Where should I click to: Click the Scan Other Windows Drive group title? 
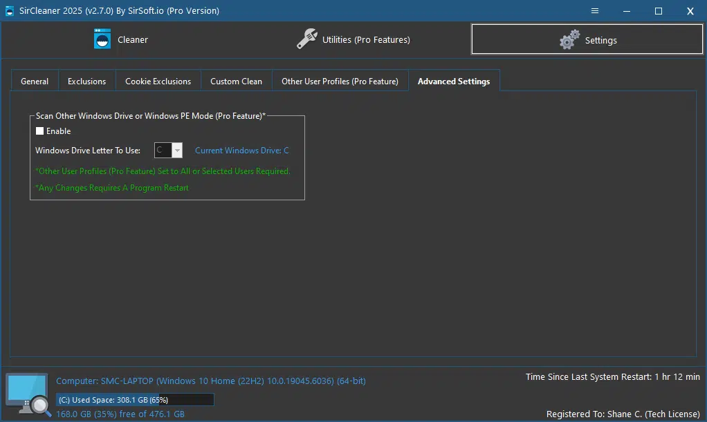151,116
